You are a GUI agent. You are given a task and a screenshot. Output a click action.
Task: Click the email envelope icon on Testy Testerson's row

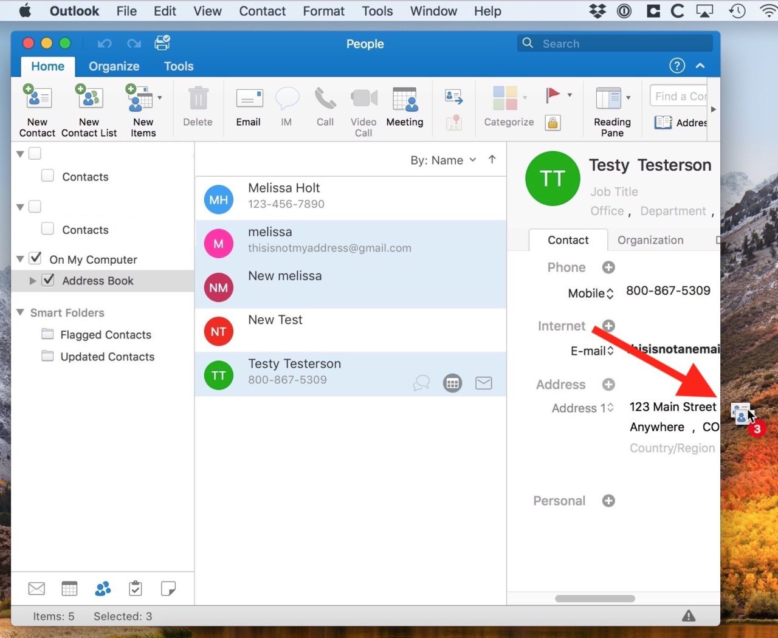pos(483,383)
